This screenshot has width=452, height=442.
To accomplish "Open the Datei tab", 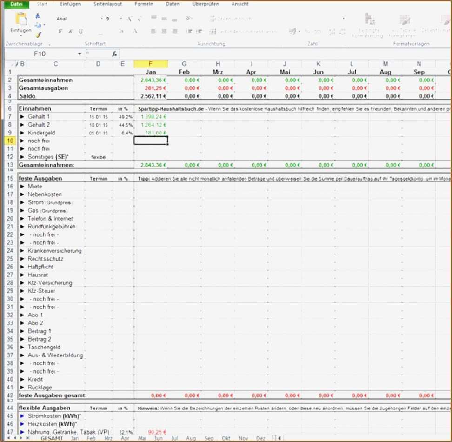I will 16,4.
